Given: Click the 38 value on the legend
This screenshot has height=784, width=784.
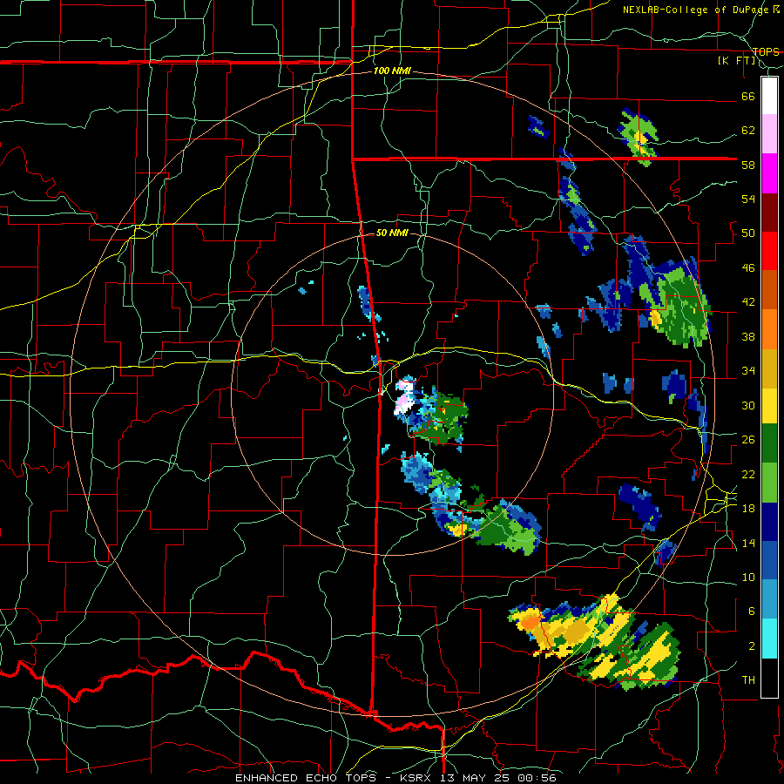Looking at the screenshot, I should click(x=748, y=336).
